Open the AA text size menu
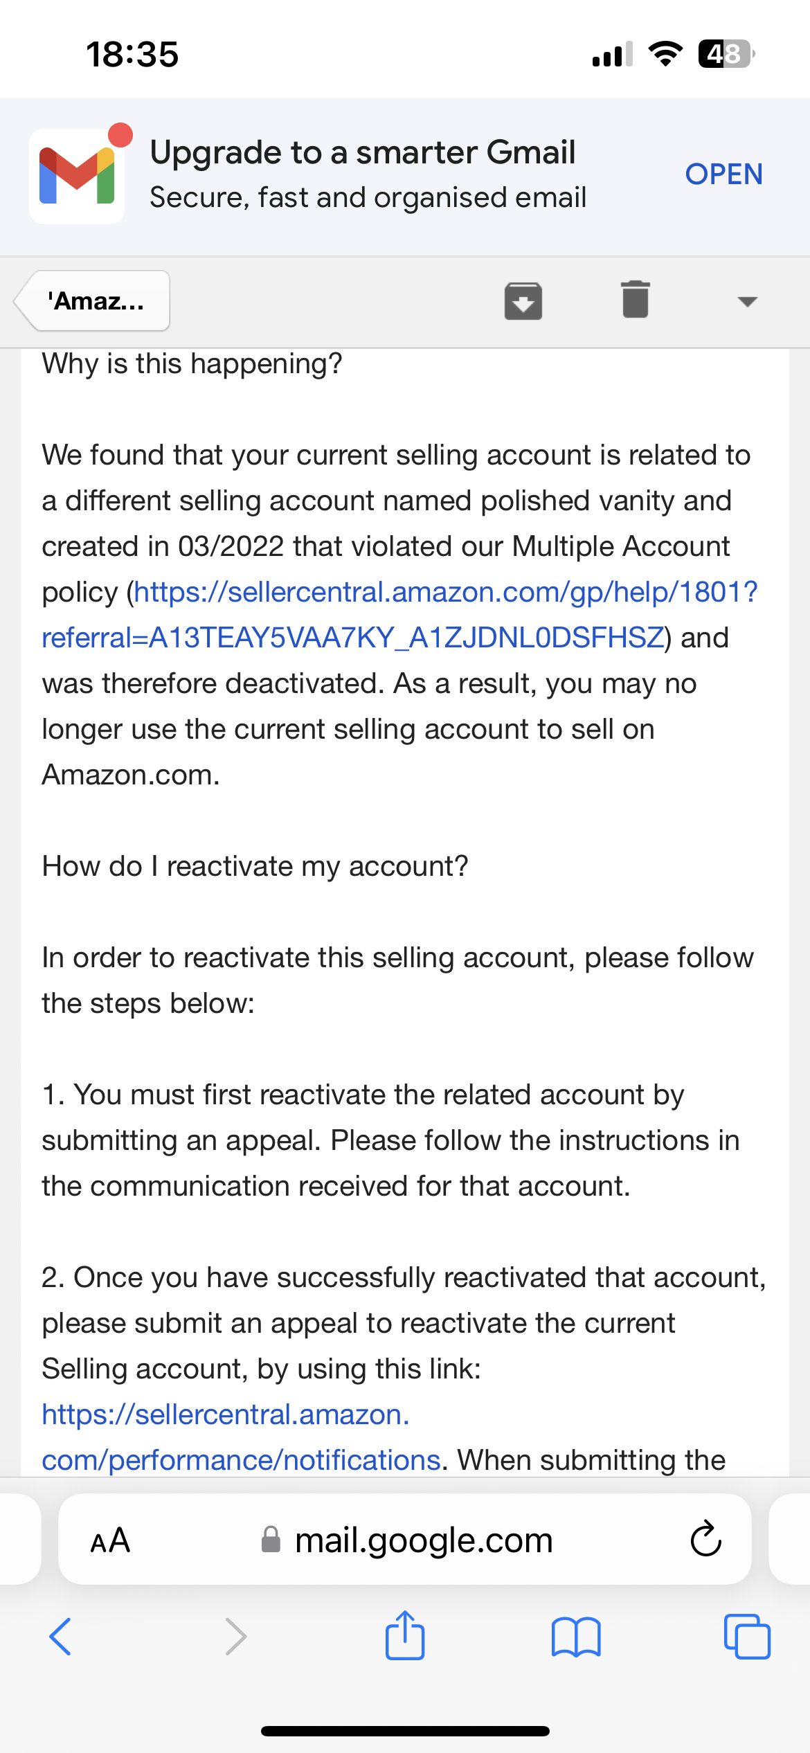This screenshot has height=1753, width=810. tap(110, 1540)
